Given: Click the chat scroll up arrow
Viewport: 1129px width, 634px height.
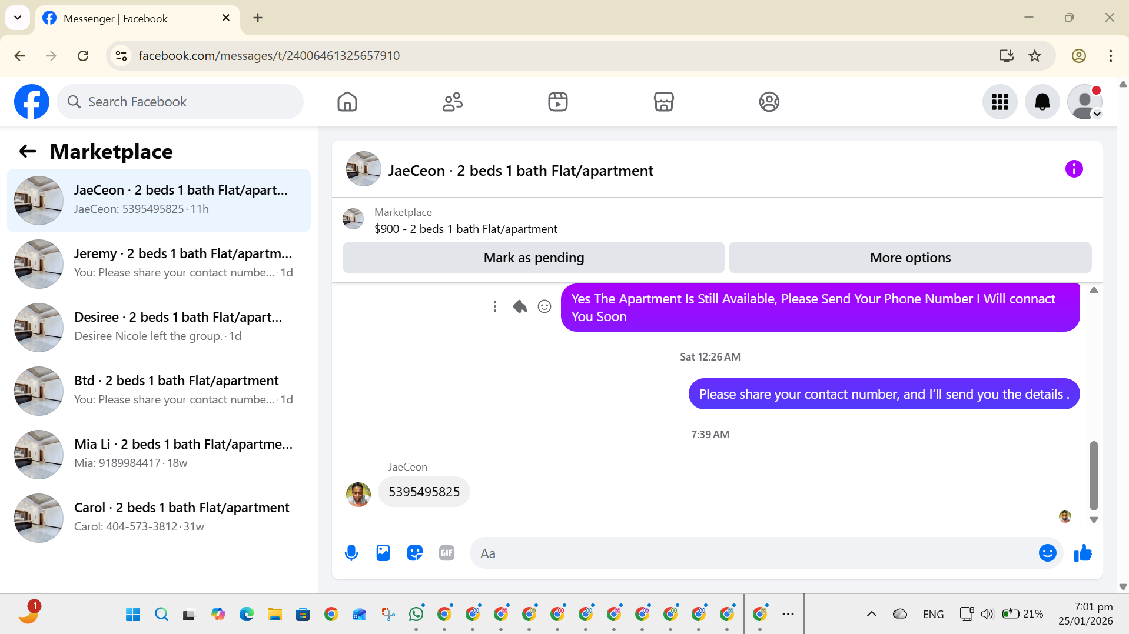Looking at the screenshot, I should pos(1094,290).
